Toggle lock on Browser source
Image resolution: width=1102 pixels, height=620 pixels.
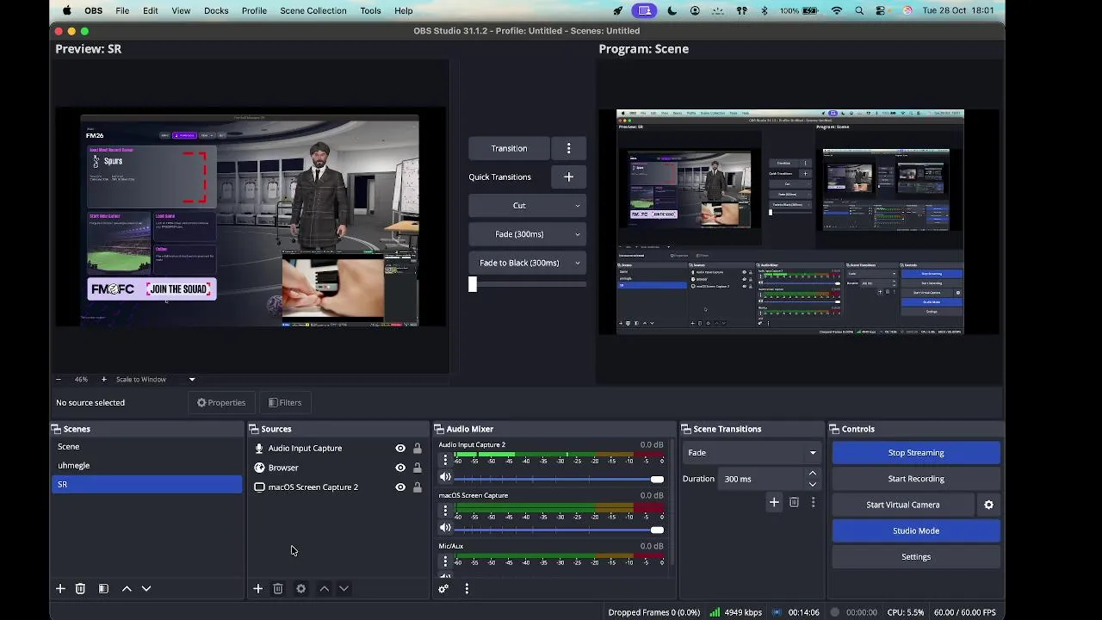(x=418, y=468)
